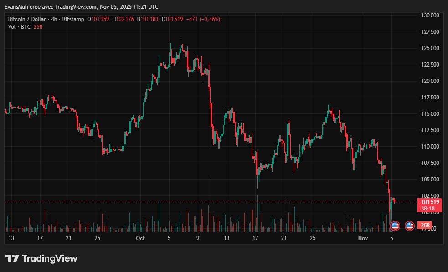Screen dimensions: 448x272
Task: Click the B101 183 low value
Action: pos(147,19)
